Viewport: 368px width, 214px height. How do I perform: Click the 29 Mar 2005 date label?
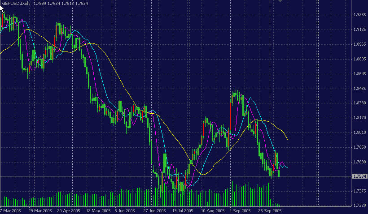(x=40, y=211)
